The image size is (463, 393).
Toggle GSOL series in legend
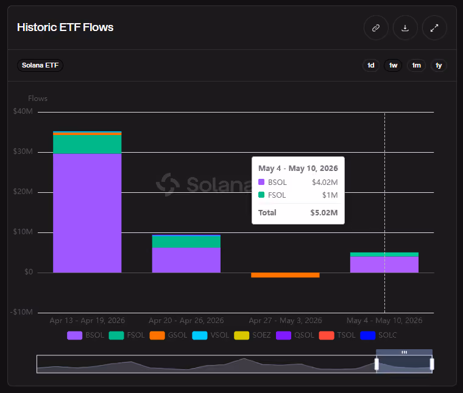pyautogui.click(x=168, y=335)
